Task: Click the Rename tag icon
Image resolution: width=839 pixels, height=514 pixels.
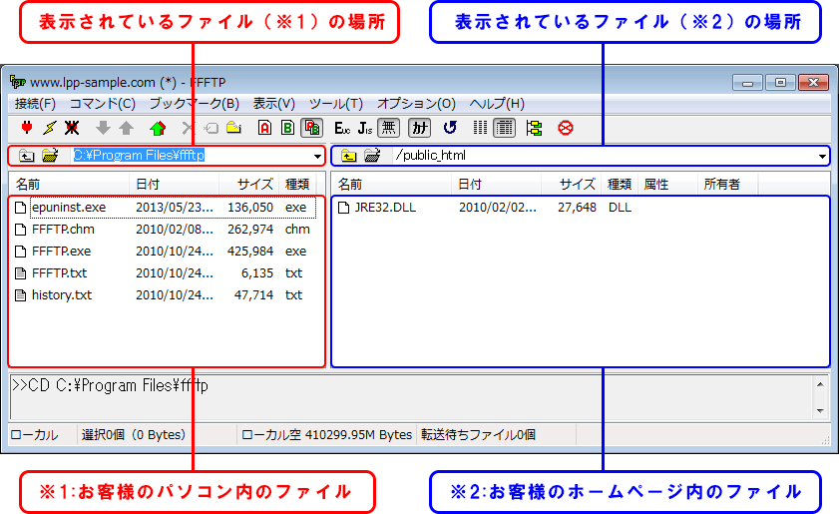Action: [x=211, y=128]
